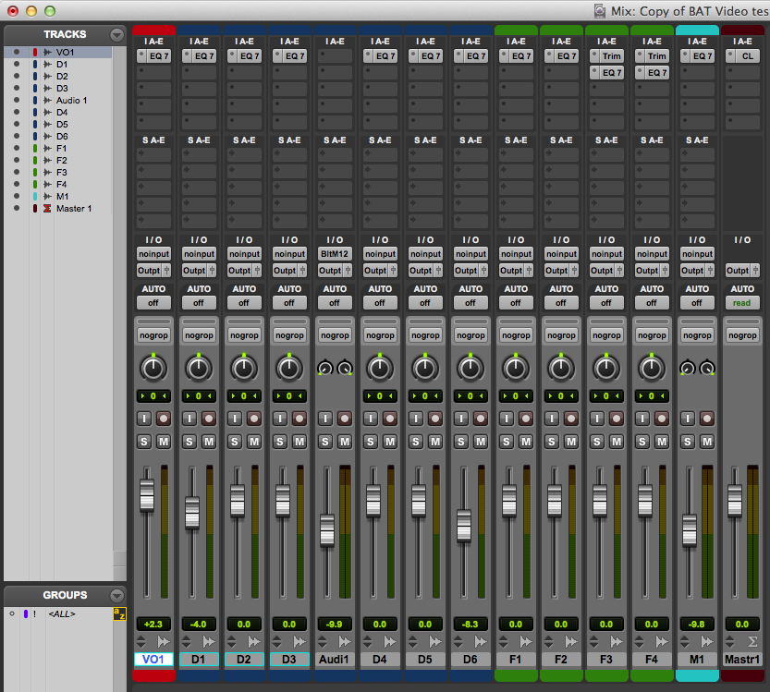This screenshot has height=692, width=770.
Task: Click the sigma icon on the Mastr1 strip
Action: tap(752, 641)
